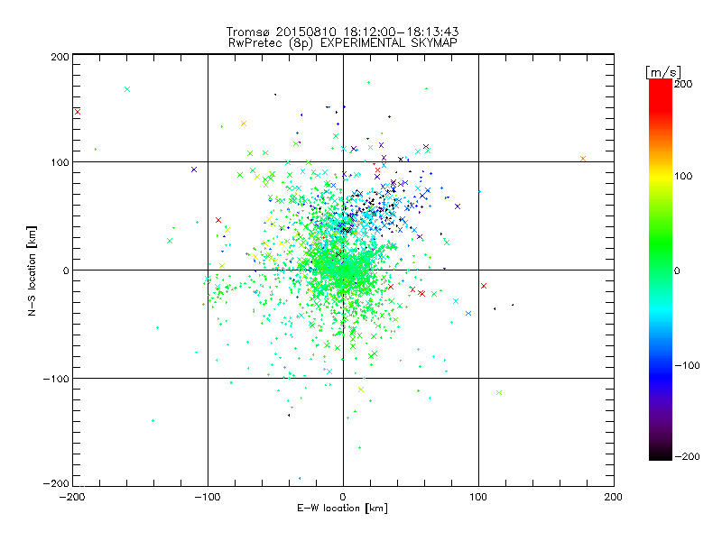
Task: Click the cyan X marker in top-left corner
Action: (x=127, y=89)
